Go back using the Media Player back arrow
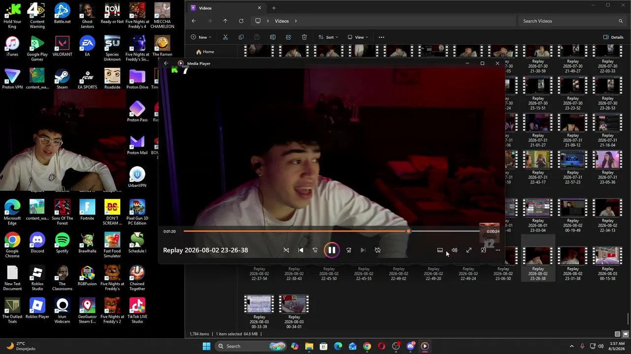 pyautogui.click(x=166, y=63)
